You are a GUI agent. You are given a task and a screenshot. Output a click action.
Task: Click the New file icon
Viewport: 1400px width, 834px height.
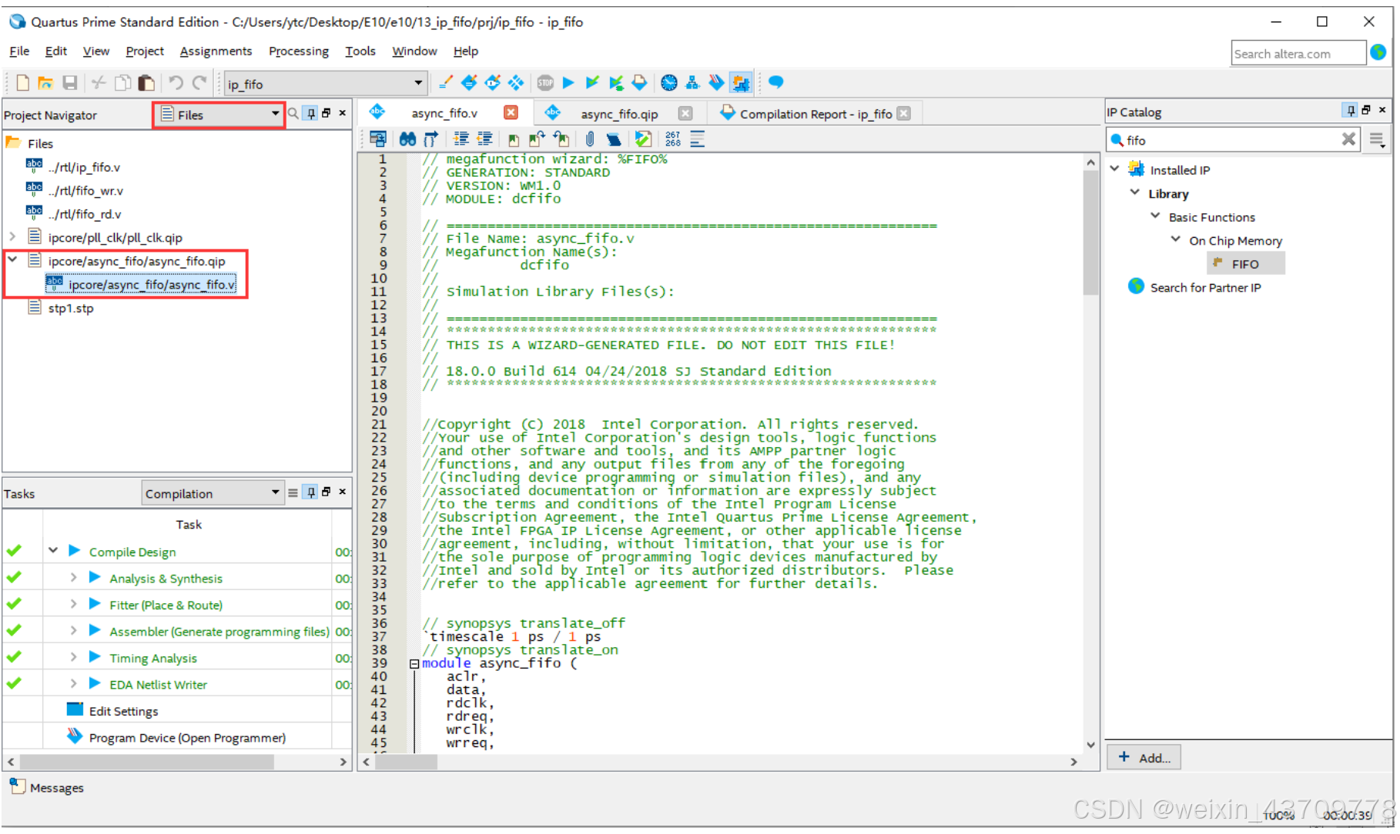tap(22, 83)
